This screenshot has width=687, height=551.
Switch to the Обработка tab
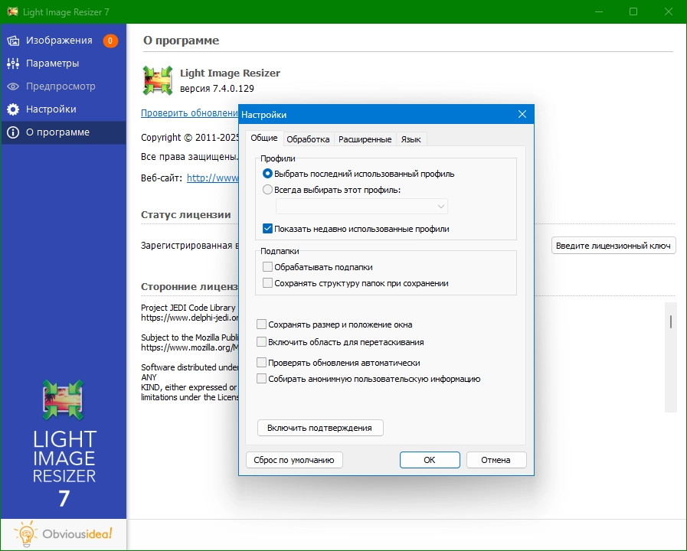pyautogui.click(x=308, y=139)
